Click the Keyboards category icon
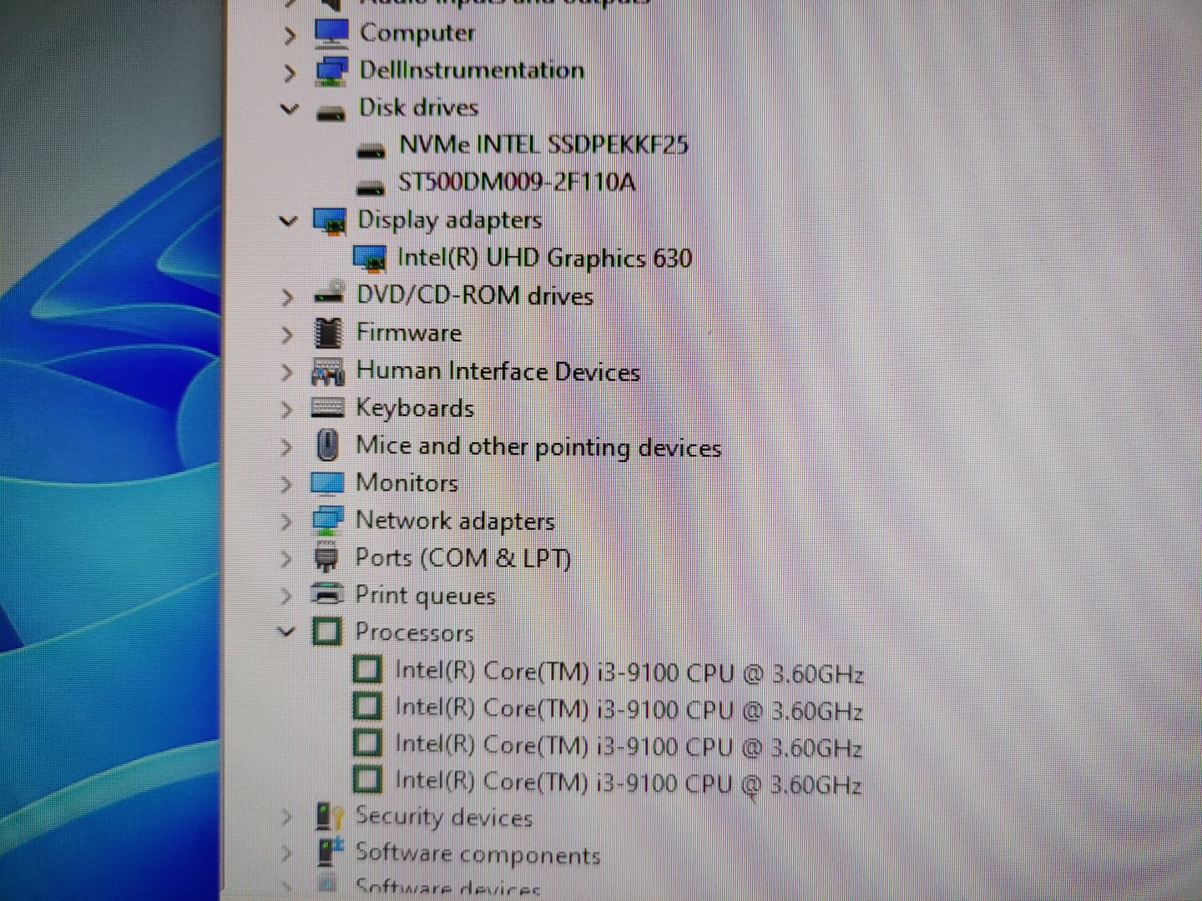Image resolution: width=1202 pixels, height=901 pixels. tap(327, 408)
